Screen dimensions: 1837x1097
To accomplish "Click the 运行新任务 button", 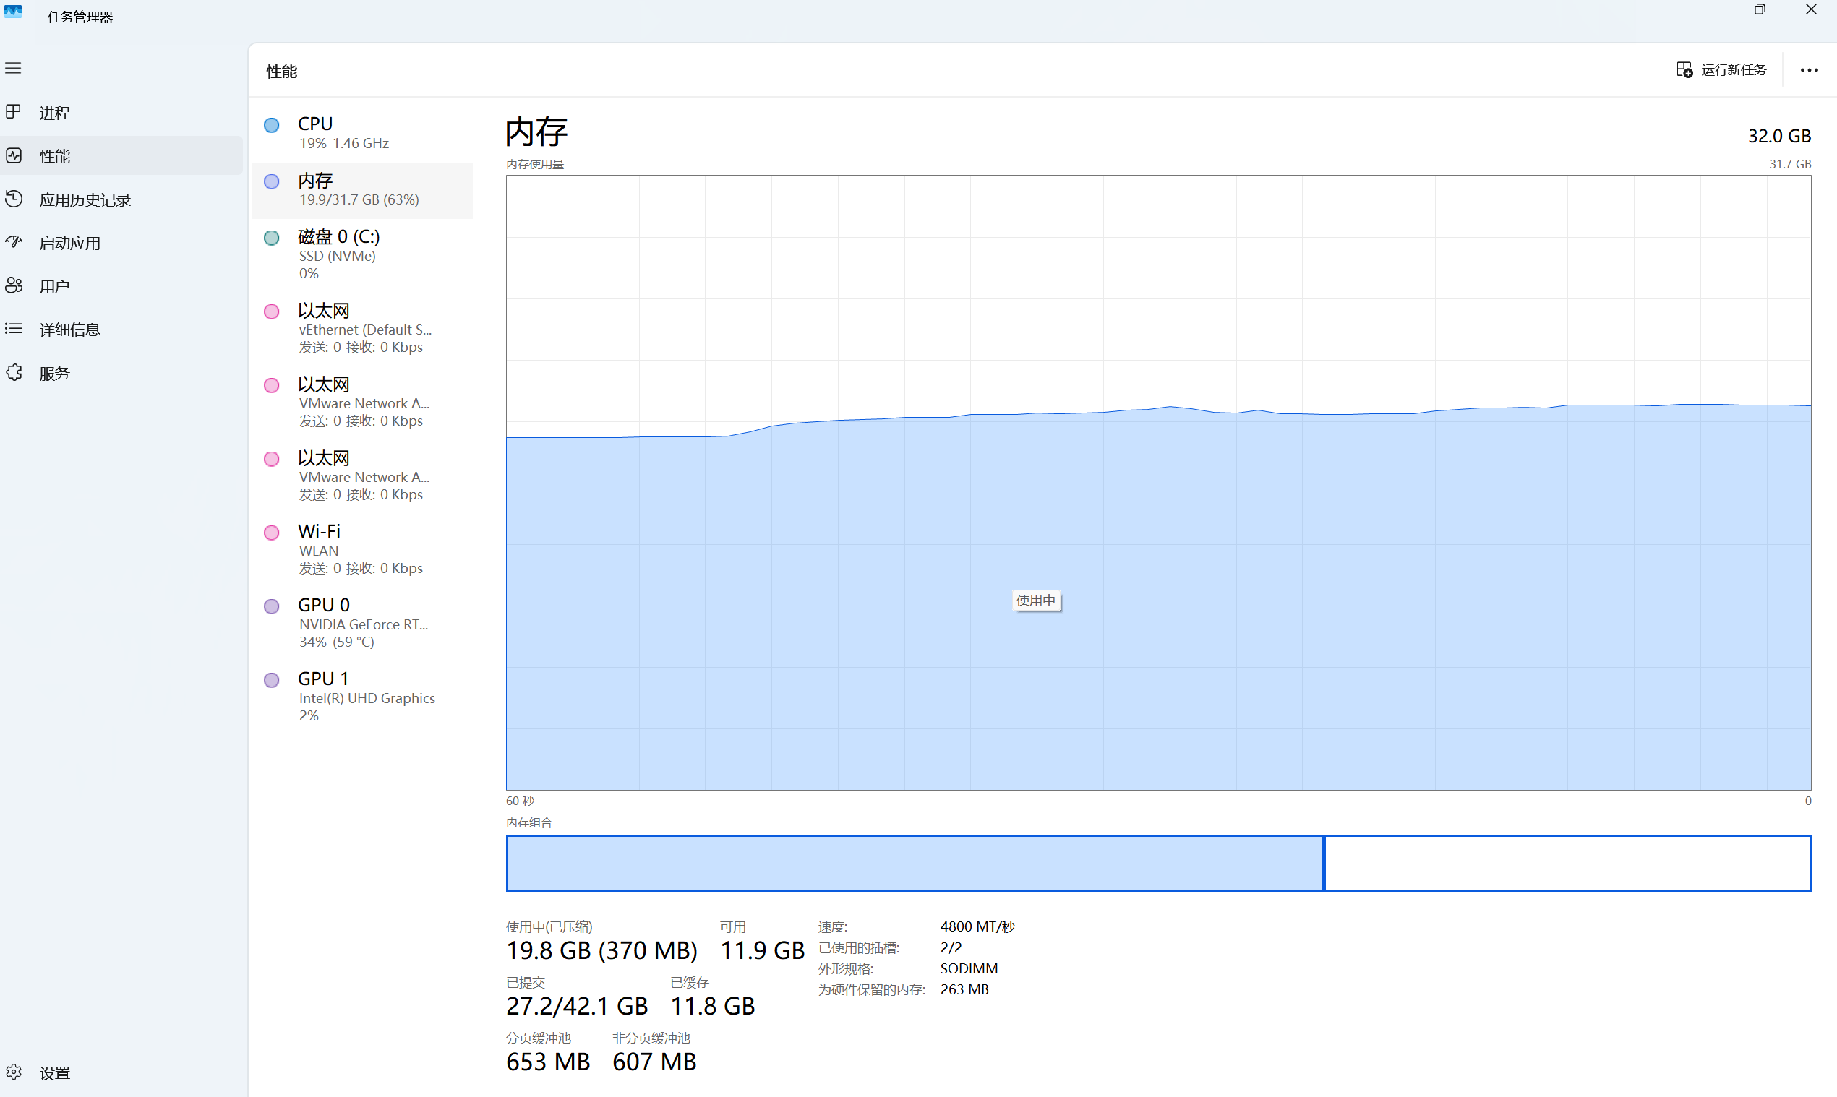I will (1721, 69).
